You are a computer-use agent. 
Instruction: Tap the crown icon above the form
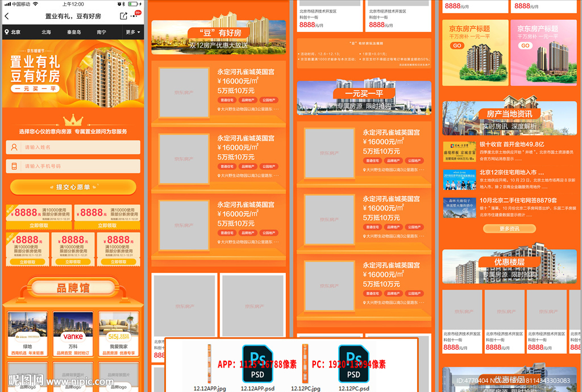pos(73,120)
